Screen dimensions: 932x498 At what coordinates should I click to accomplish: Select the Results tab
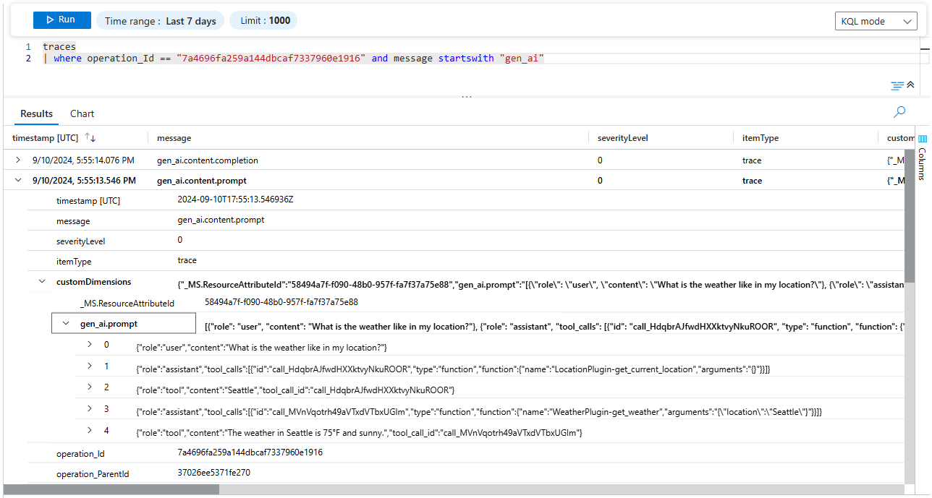coord(36,113)
